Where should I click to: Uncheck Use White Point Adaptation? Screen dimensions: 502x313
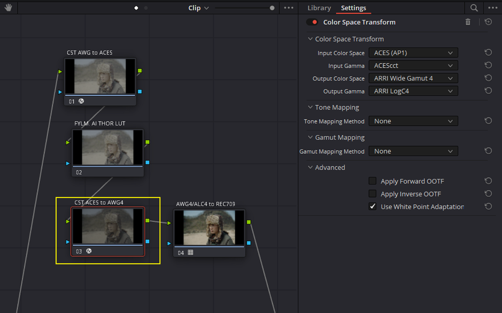pyautogui.click(x=373, y=206)
